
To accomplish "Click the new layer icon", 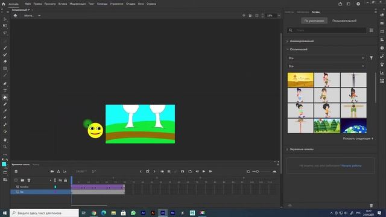I will (16, 180).
